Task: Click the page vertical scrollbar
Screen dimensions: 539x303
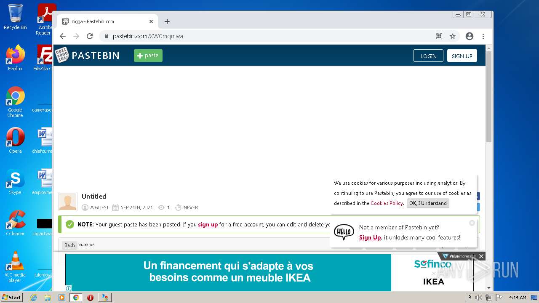Action: click(489, 97)
